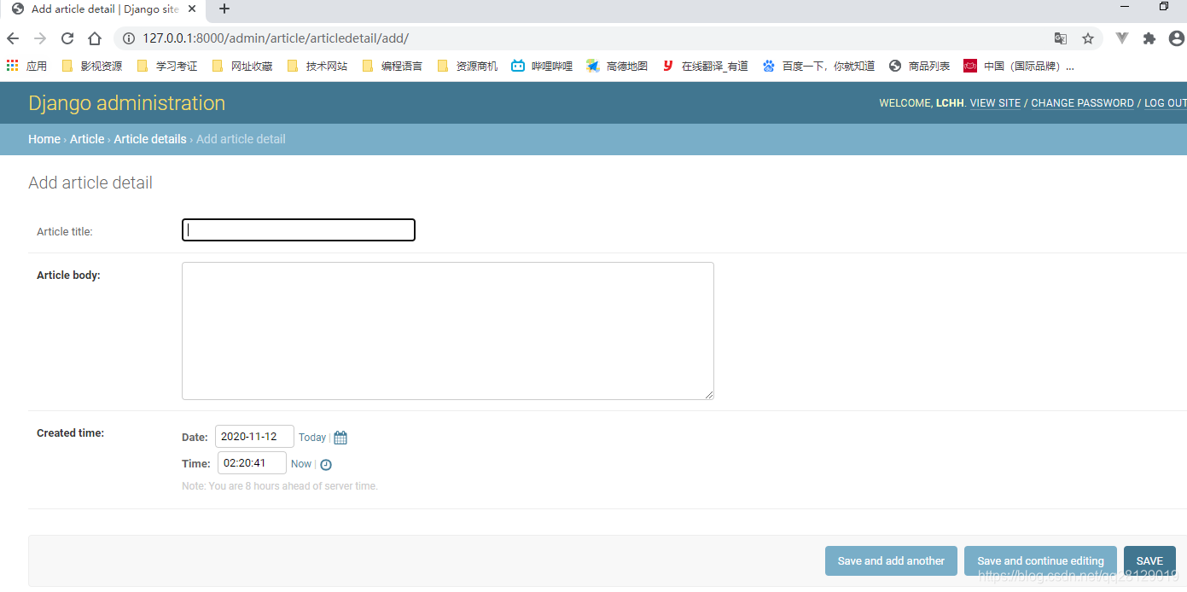Click inside the Article body textarea
This screenshot has width=1187, height=592.
(448, 331)
